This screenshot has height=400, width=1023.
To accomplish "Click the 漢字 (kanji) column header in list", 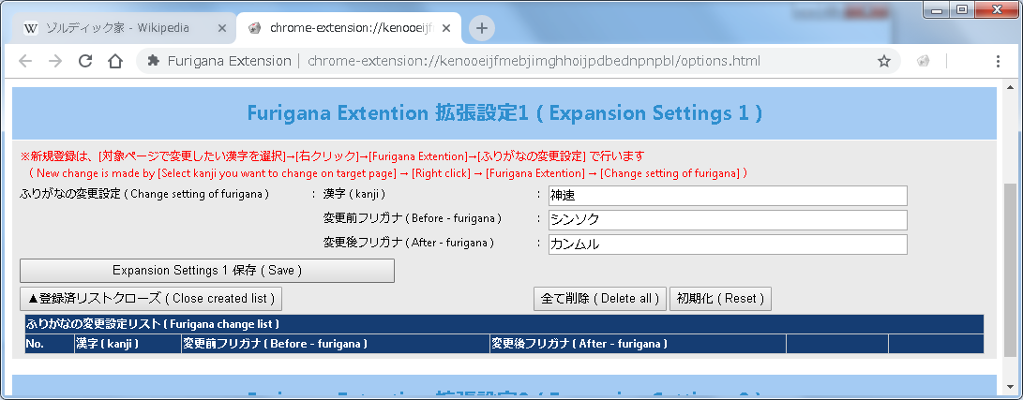I will click(128, 344).
